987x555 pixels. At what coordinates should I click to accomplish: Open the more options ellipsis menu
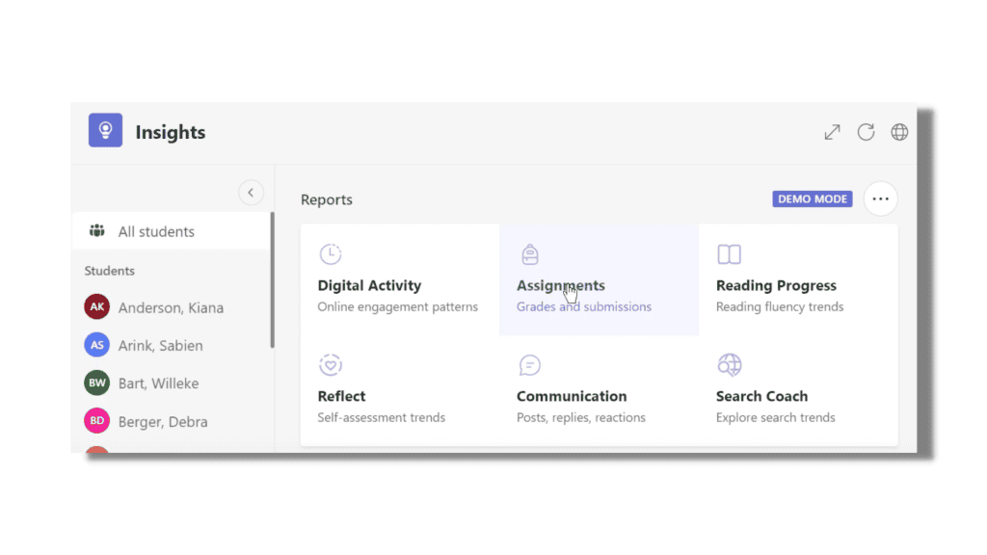(881, 198)
